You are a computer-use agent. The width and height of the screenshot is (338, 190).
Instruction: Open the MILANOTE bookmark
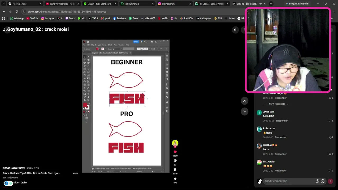[148, 18]
